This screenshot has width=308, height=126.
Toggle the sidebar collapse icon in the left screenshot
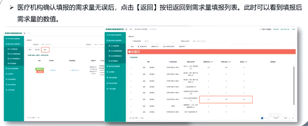(x=24, y=33)
